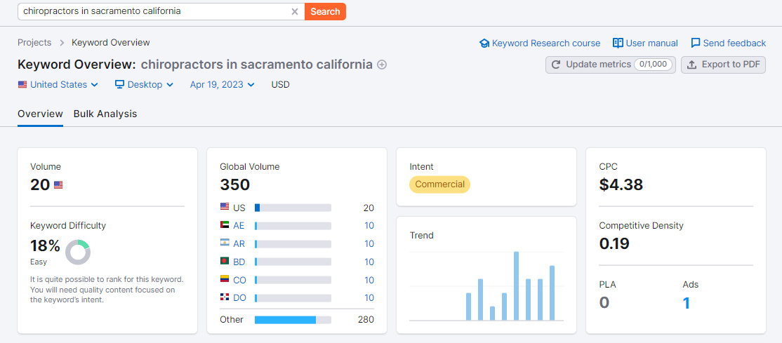
Task: Clear the search field with X icon
Action: [x=295, y=11]
